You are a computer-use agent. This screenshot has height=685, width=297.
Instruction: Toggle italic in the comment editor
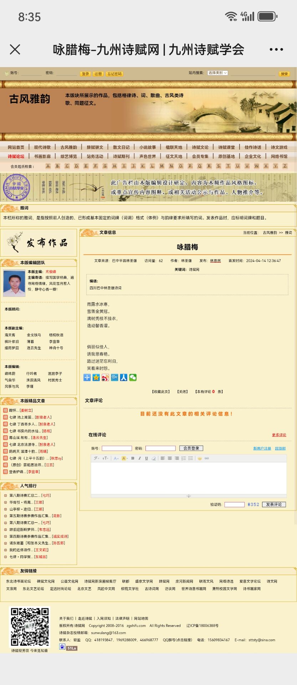coord(139,458)
